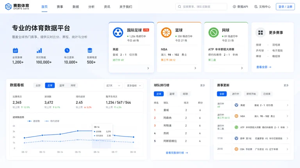Open 英超 update row chevron
The image size is (300, 168).
click(x=287, y=105)
